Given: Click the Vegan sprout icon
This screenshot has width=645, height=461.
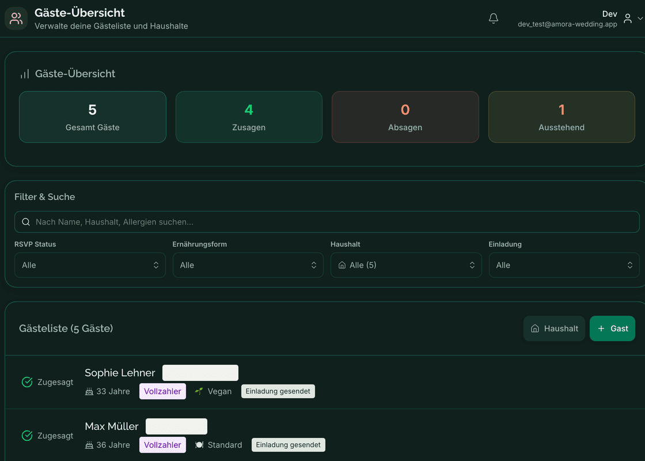Looking at the screenshot, I should click(199, 391).
